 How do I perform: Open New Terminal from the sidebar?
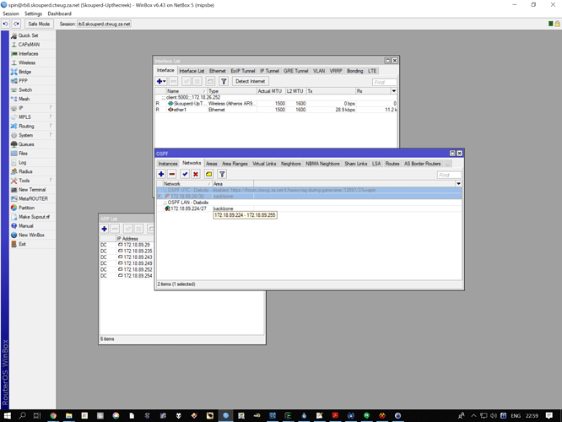(32, 190)
